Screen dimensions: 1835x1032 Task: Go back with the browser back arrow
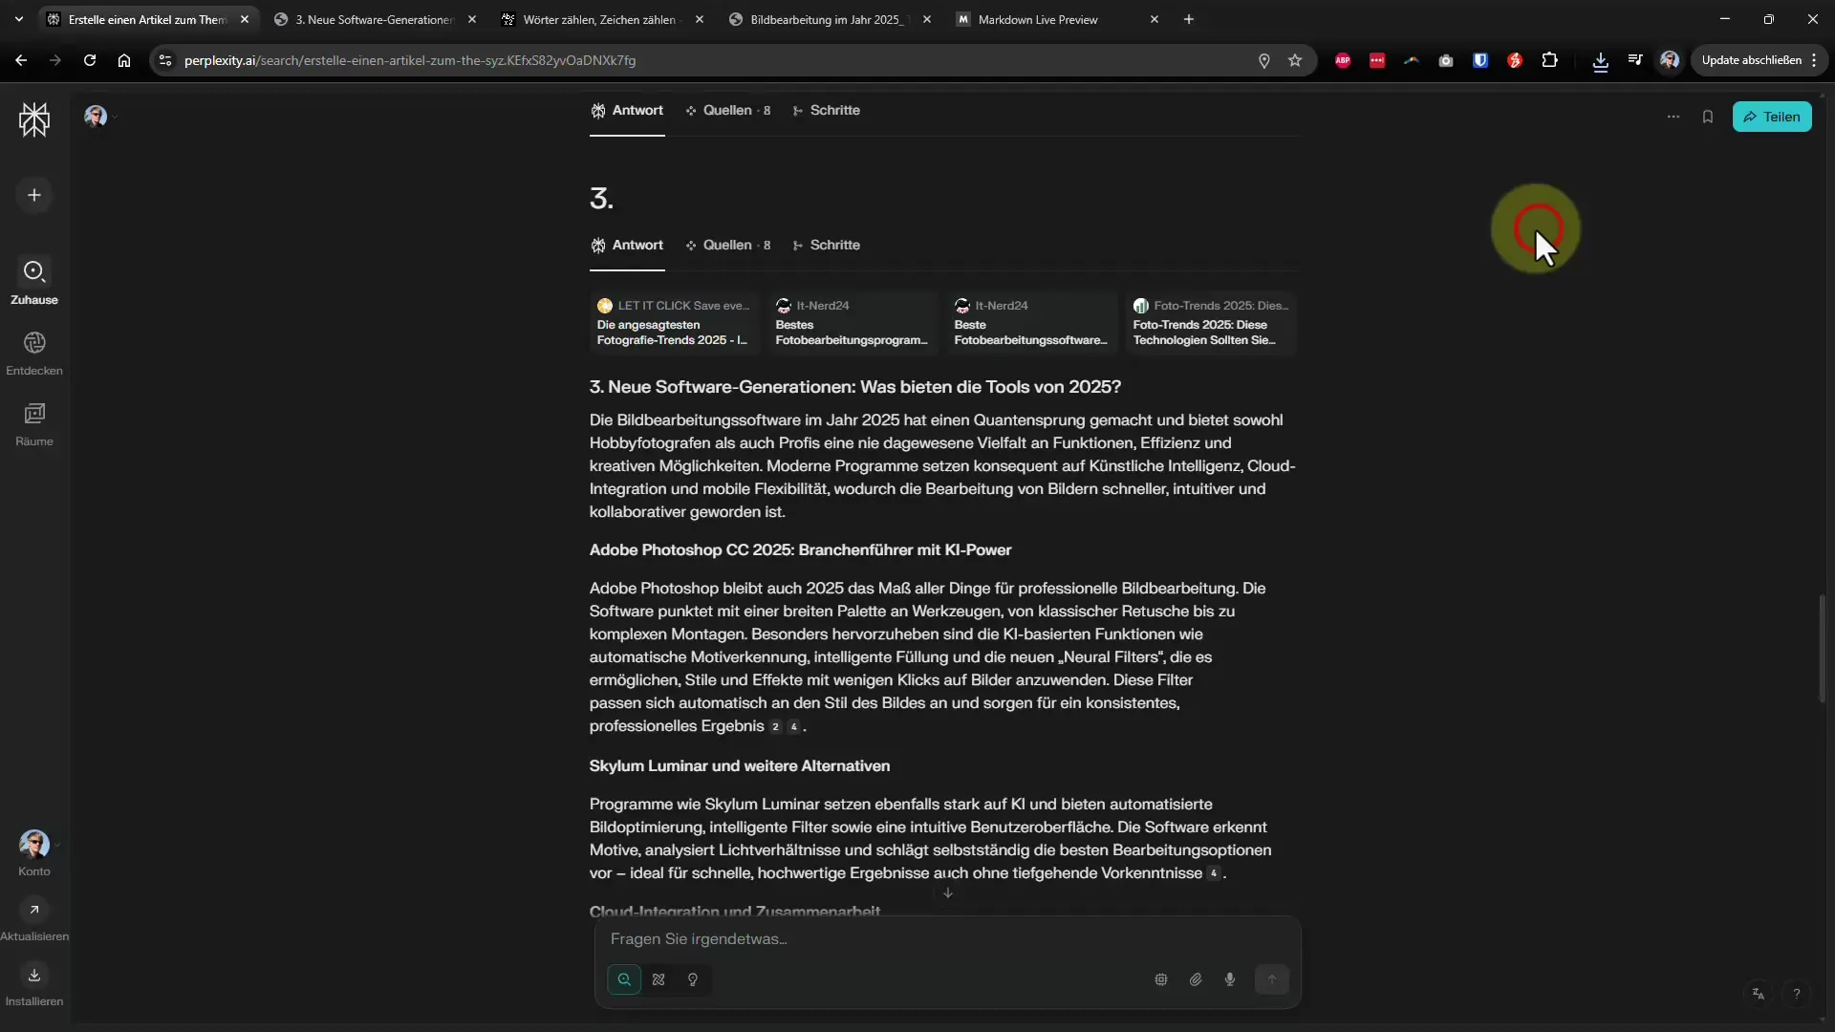click(x=21, y=60)
